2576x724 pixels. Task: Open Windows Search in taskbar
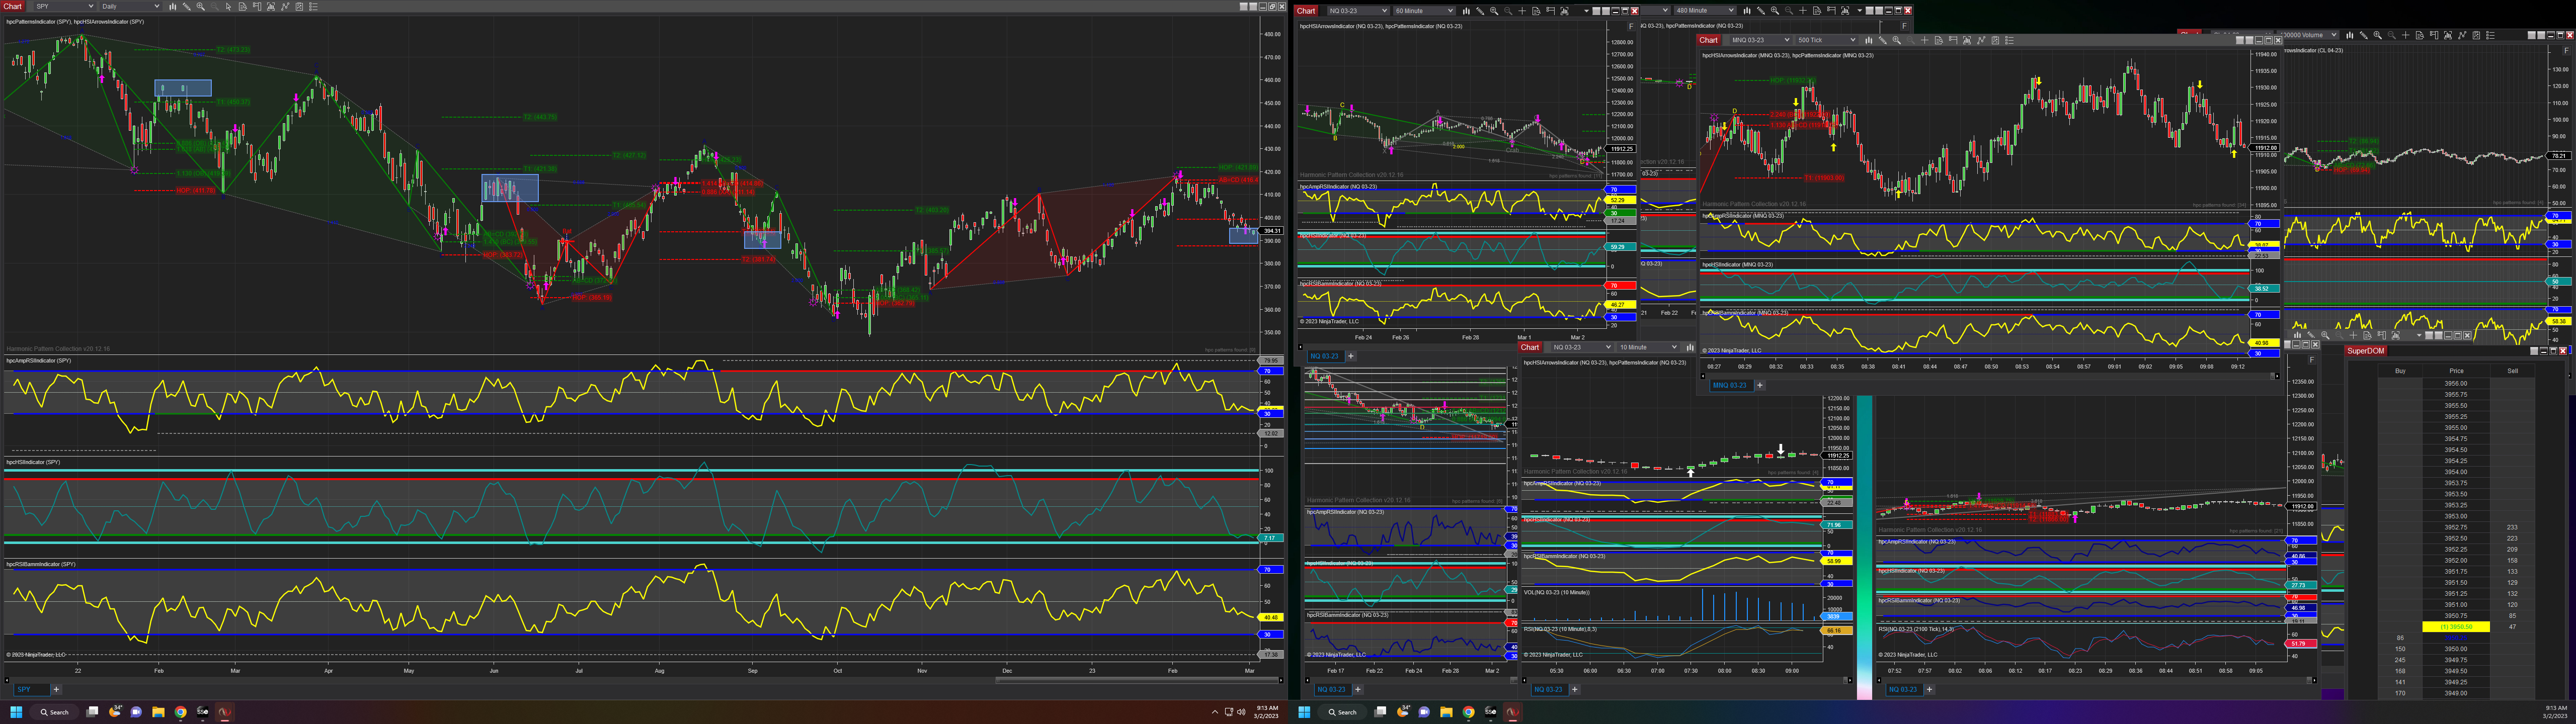point(54,712)
